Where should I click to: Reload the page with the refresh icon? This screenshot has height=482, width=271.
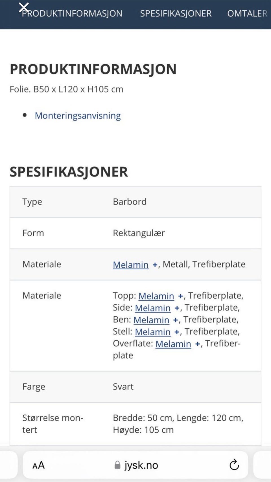click(234, 465)
